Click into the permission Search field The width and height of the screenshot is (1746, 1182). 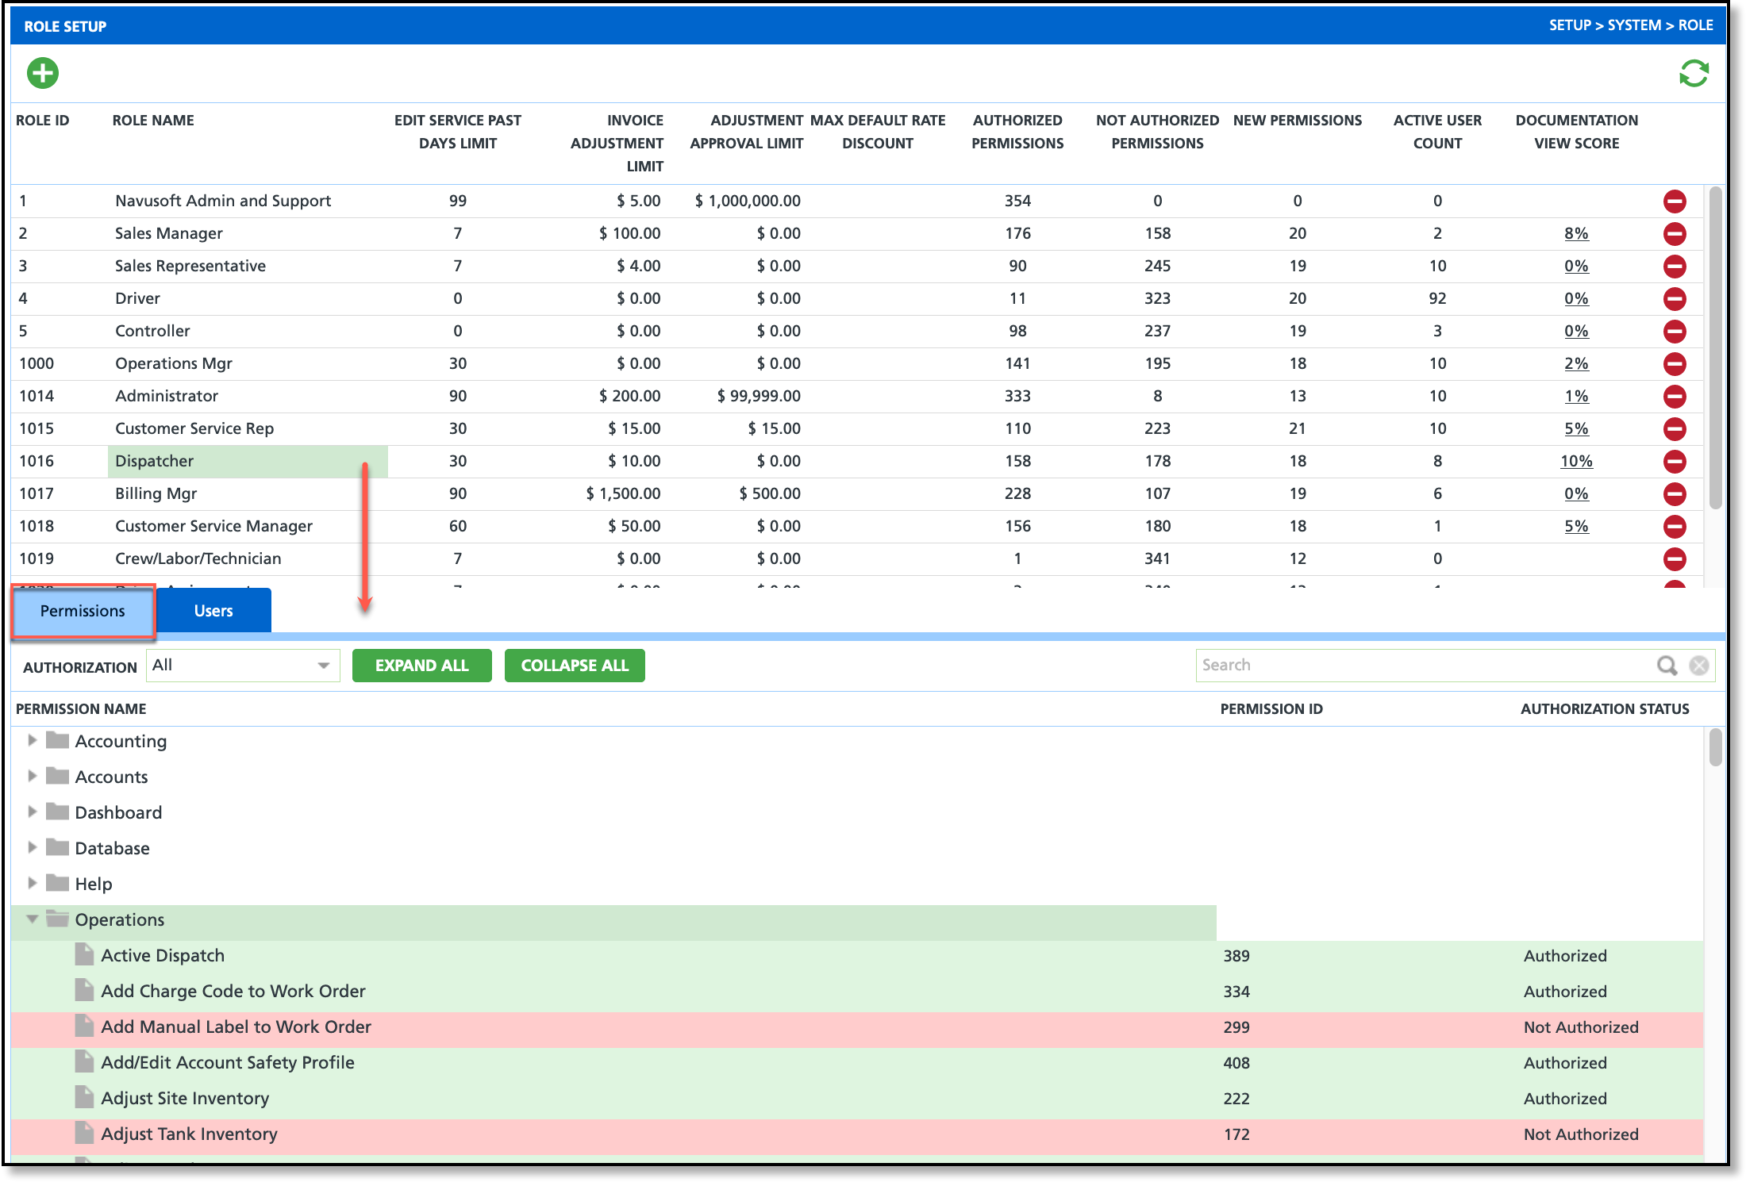click(x=1421, y=666)
